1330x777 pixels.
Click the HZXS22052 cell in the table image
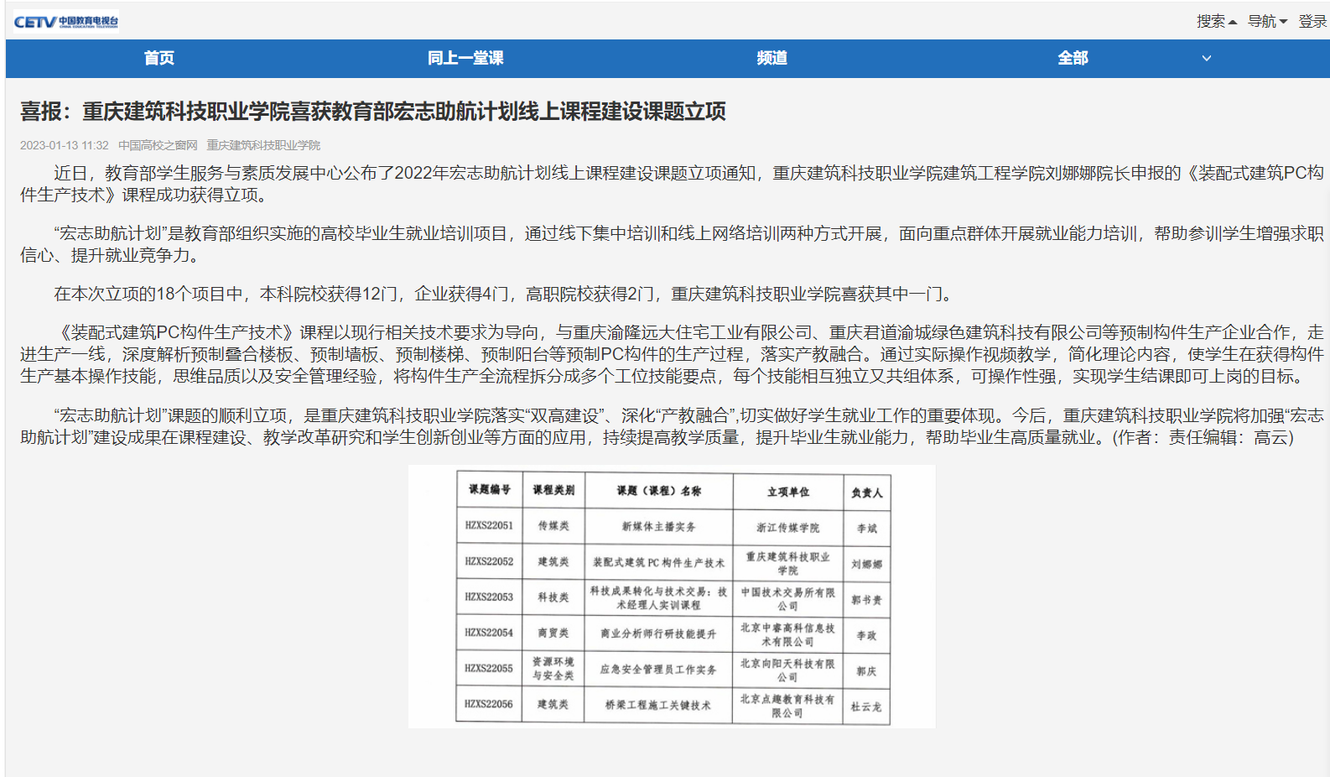click(x=489, y=561)
